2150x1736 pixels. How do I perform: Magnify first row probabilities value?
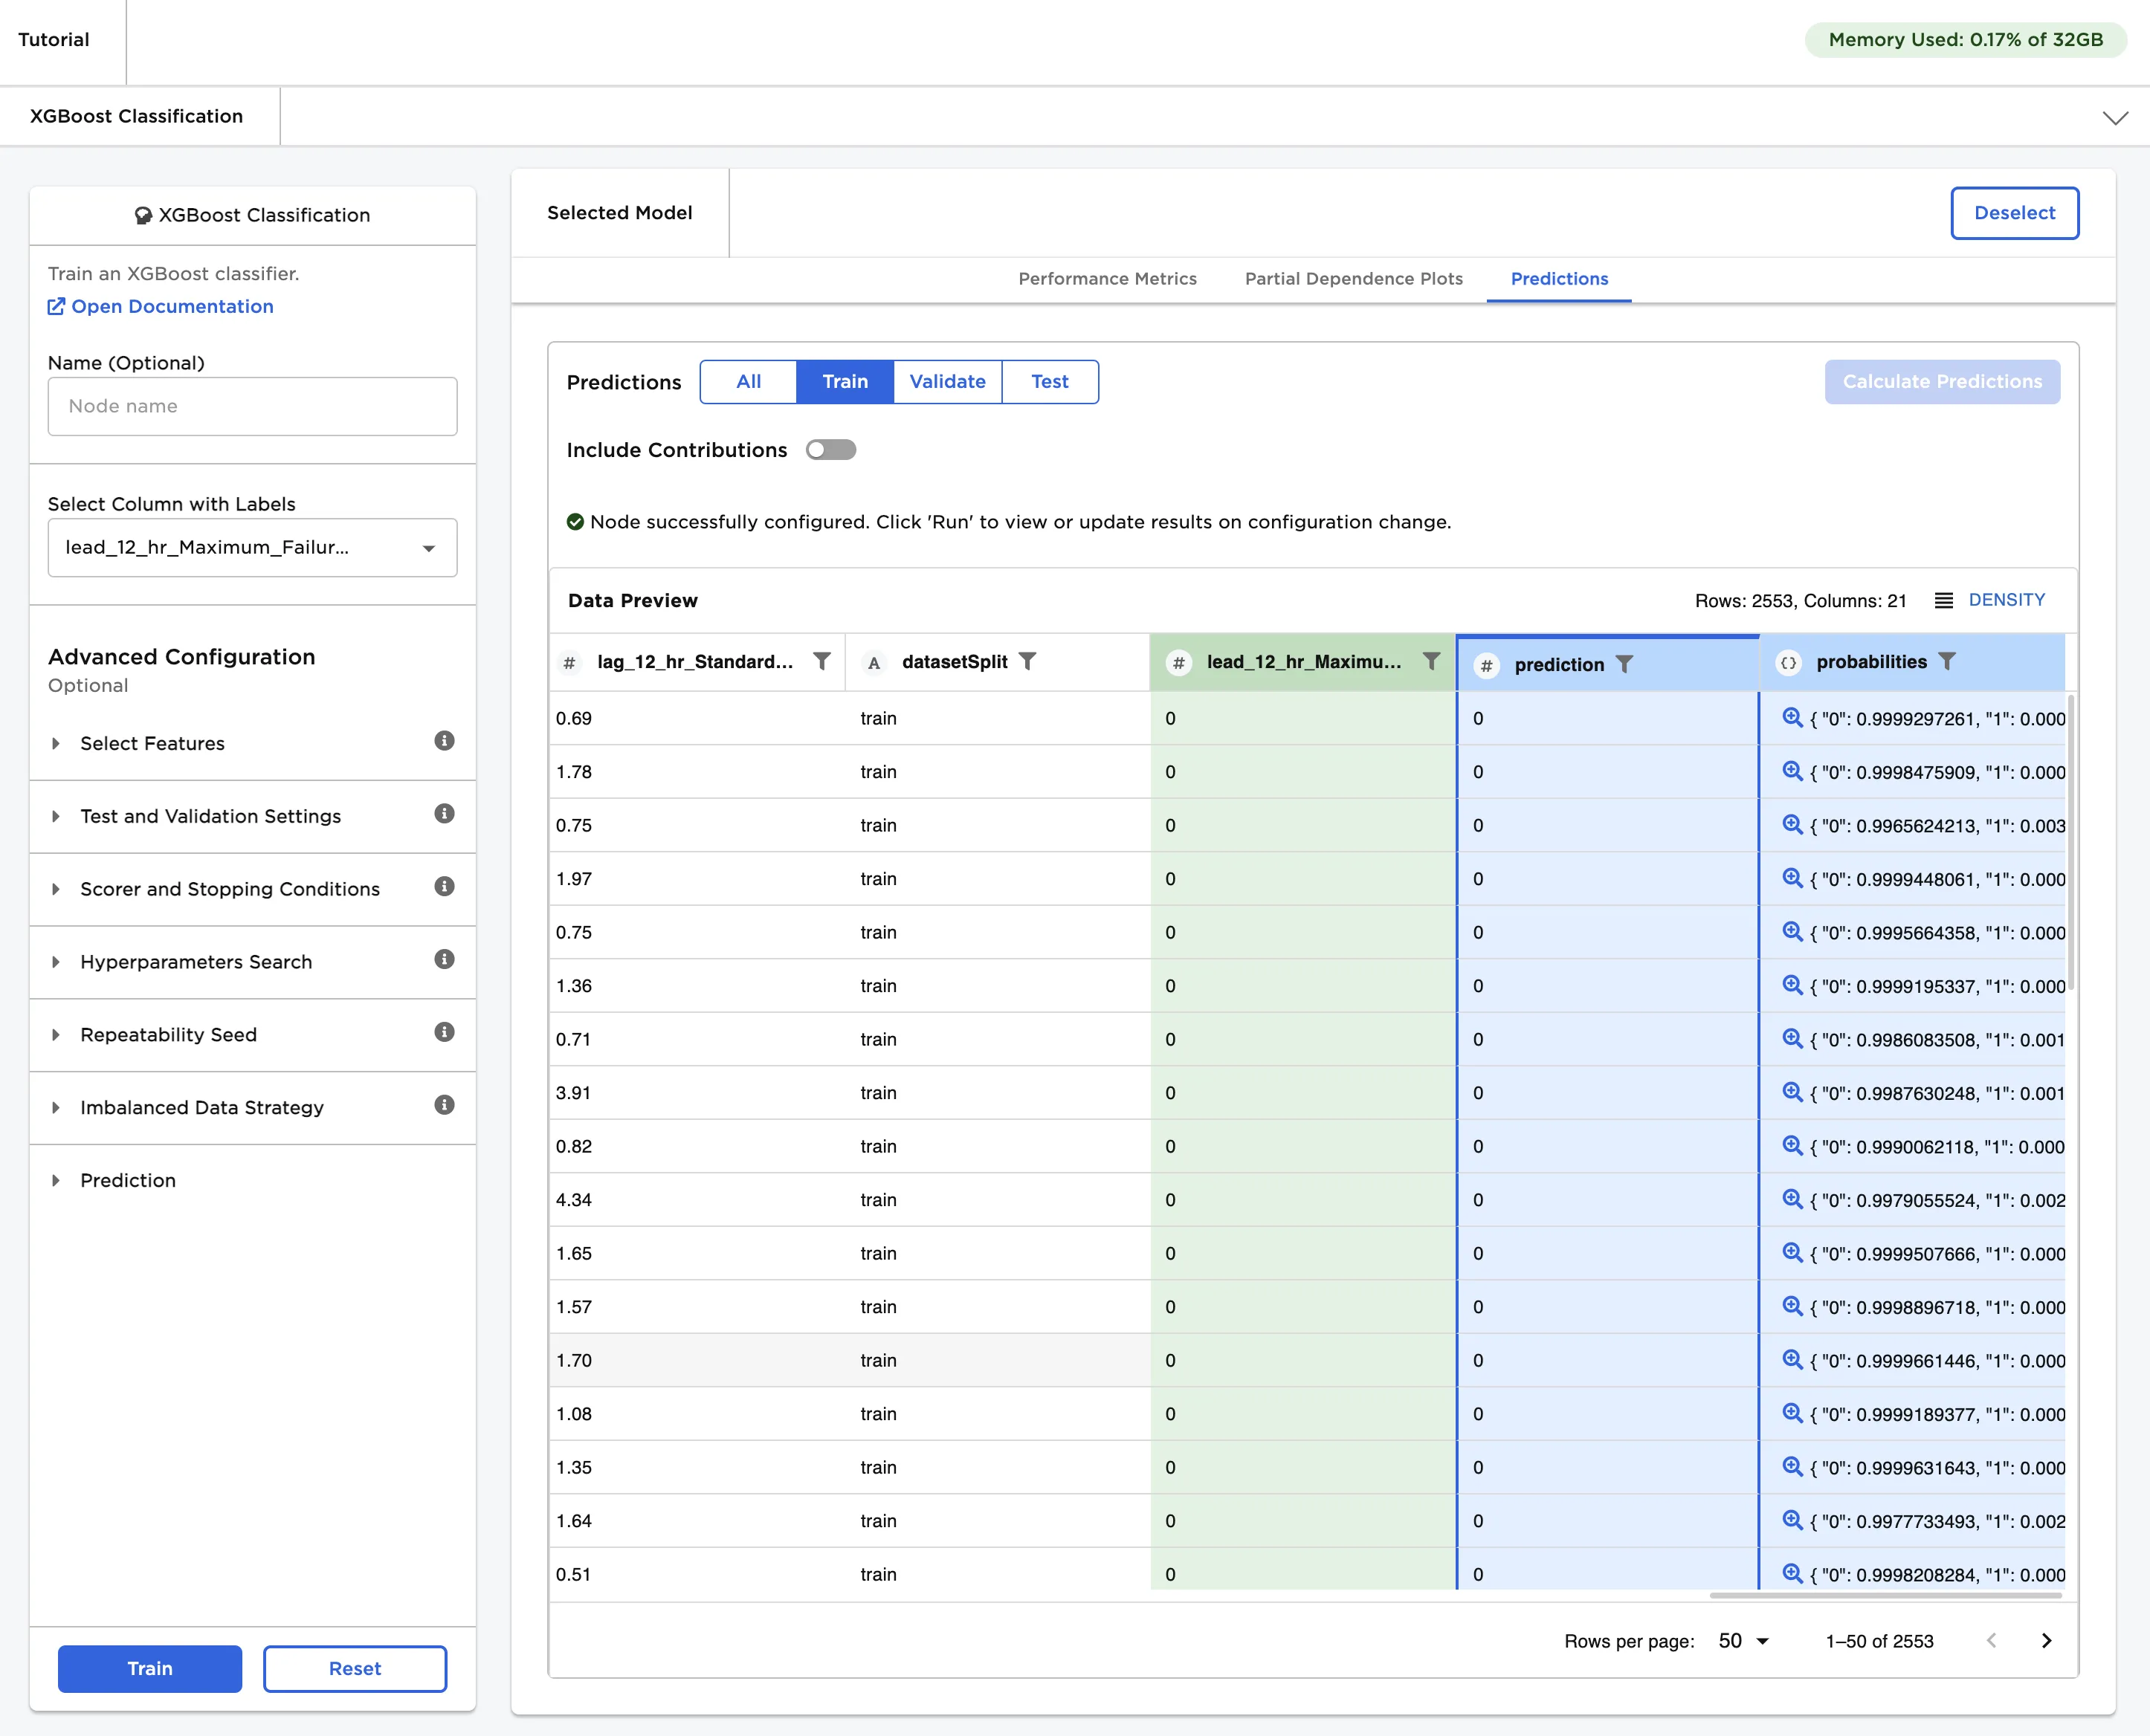1792,717
